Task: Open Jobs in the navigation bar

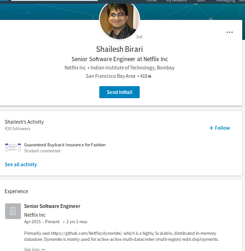Action: click(x=201, y=1)
